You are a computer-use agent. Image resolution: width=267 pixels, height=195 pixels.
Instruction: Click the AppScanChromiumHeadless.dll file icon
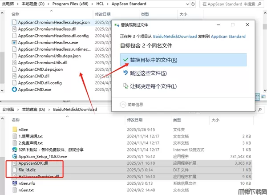[14, 29]
